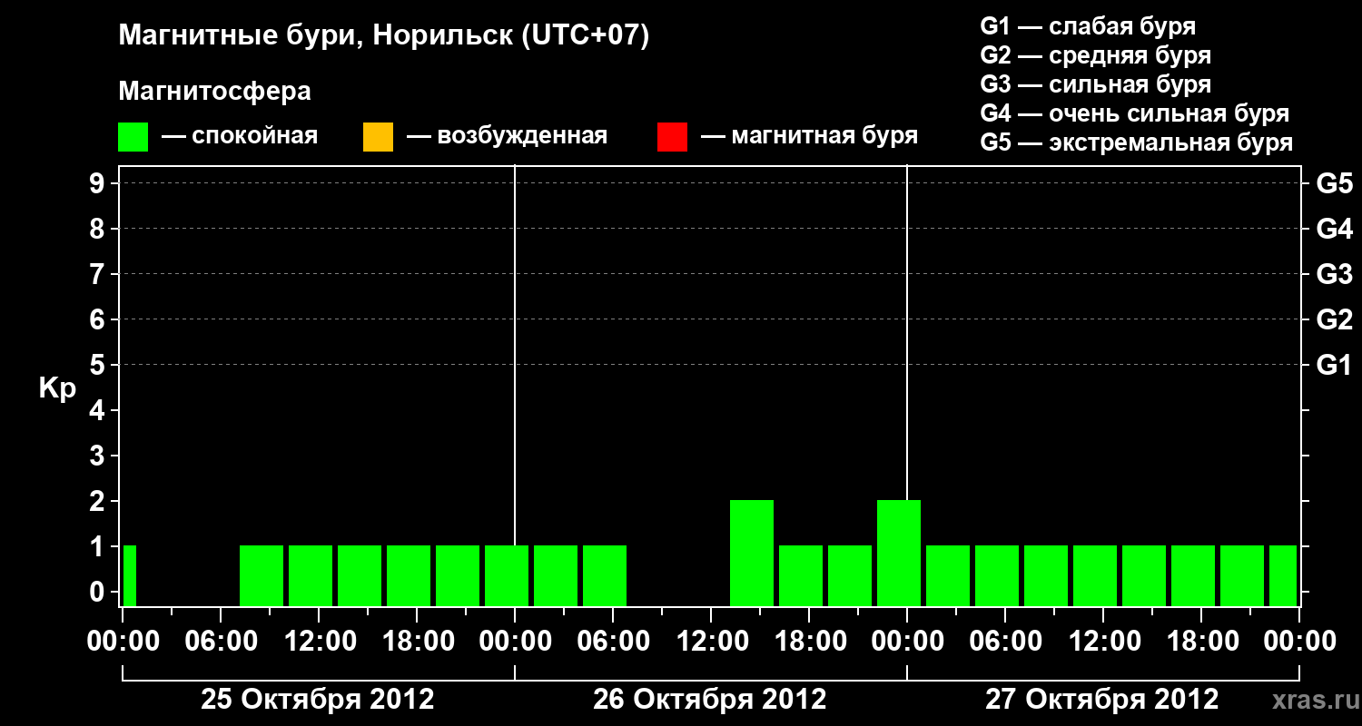
Task: Click the 'Магнитосфера' heading
Action: pos(215,92)
